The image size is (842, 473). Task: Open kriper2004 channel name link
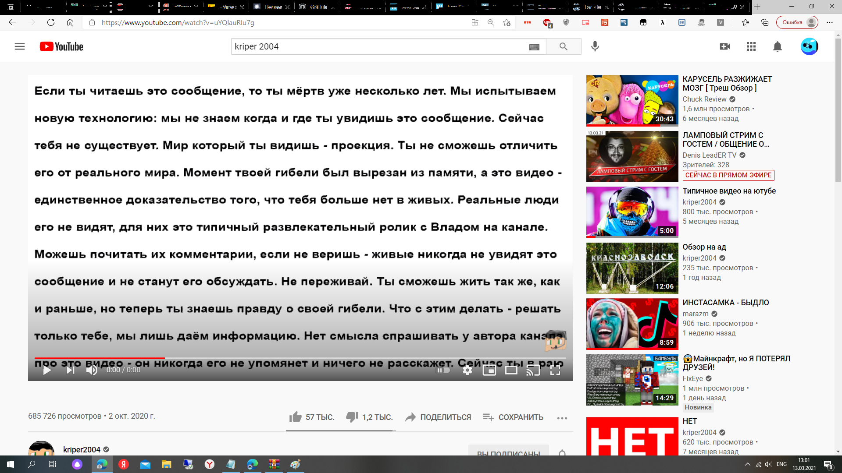click(82, 449)
